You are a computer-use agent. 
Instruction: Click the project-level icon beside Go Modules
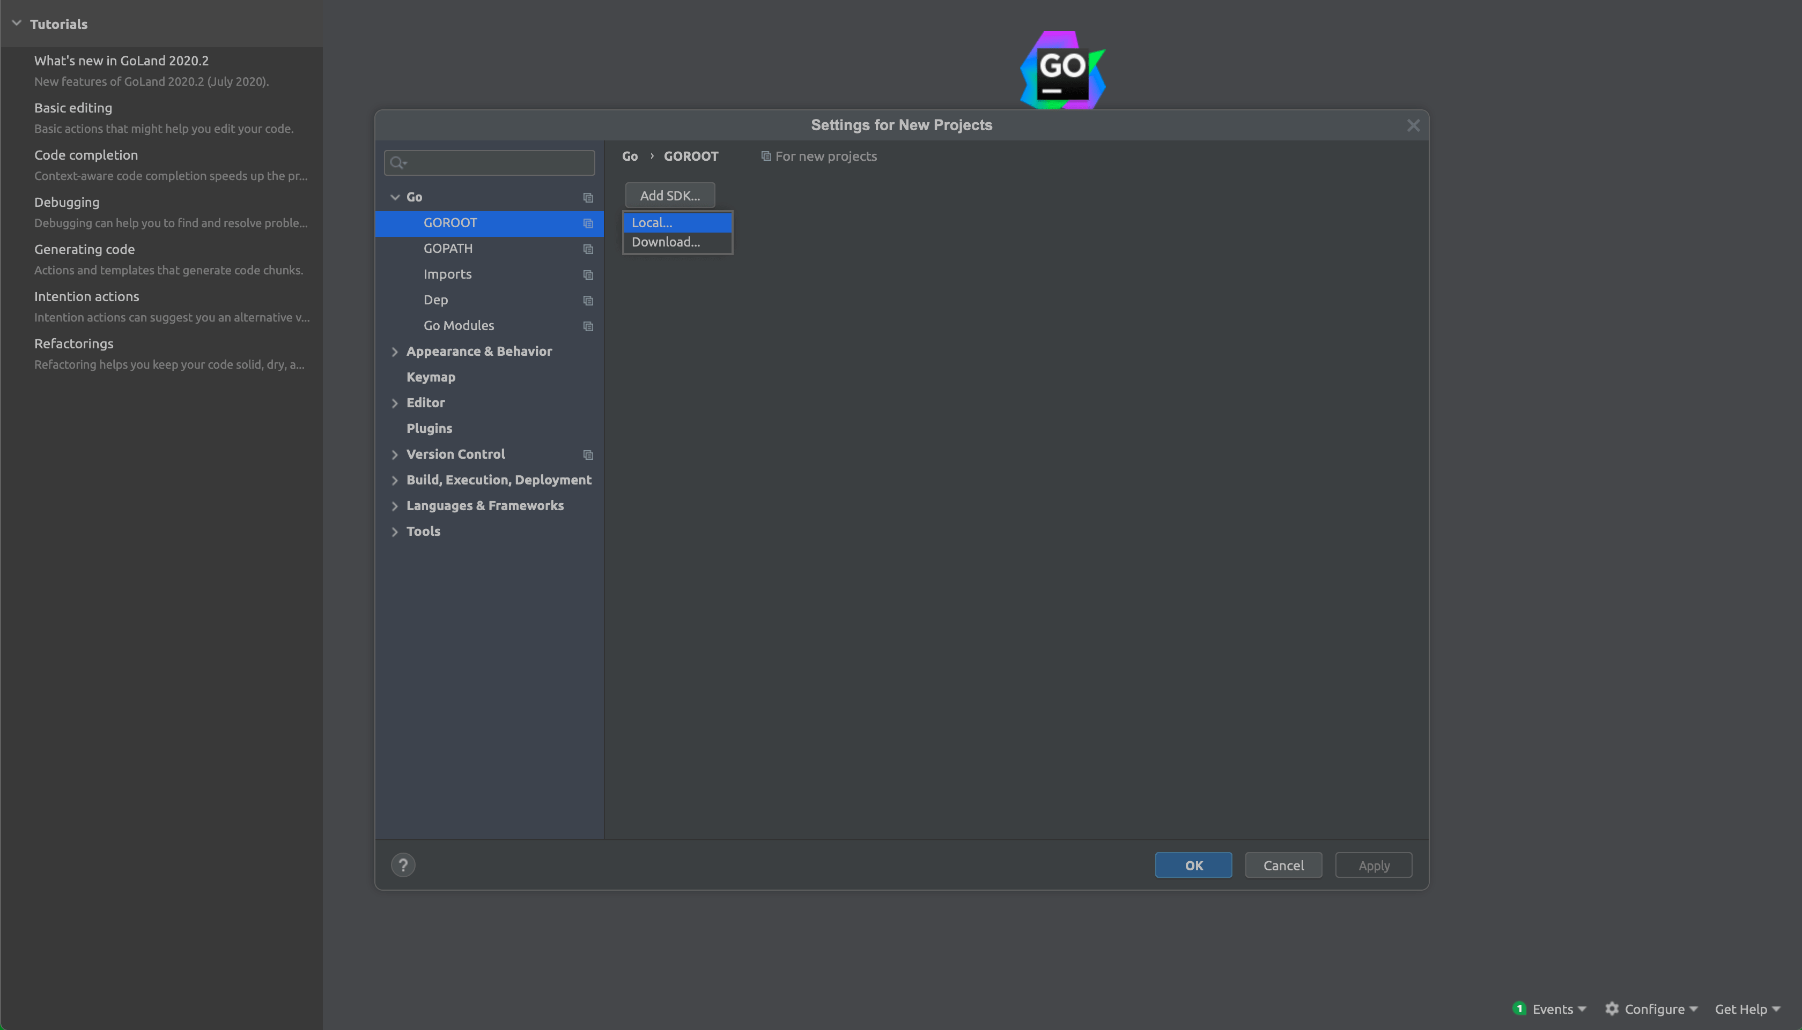point(587,326)
